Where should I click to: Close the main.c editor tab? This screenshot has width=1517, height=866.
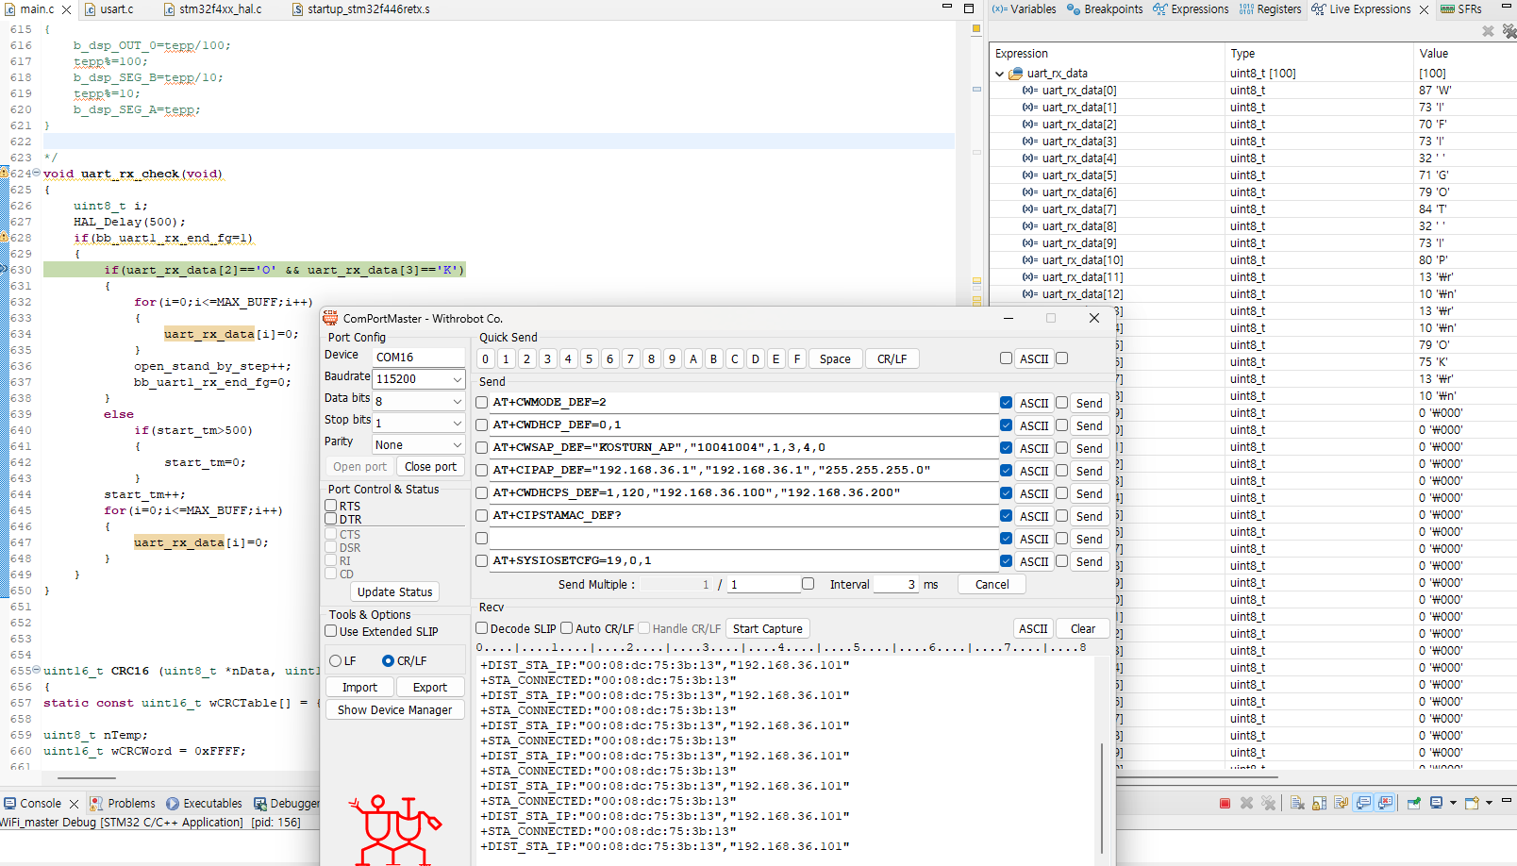(x=66, y=9)
